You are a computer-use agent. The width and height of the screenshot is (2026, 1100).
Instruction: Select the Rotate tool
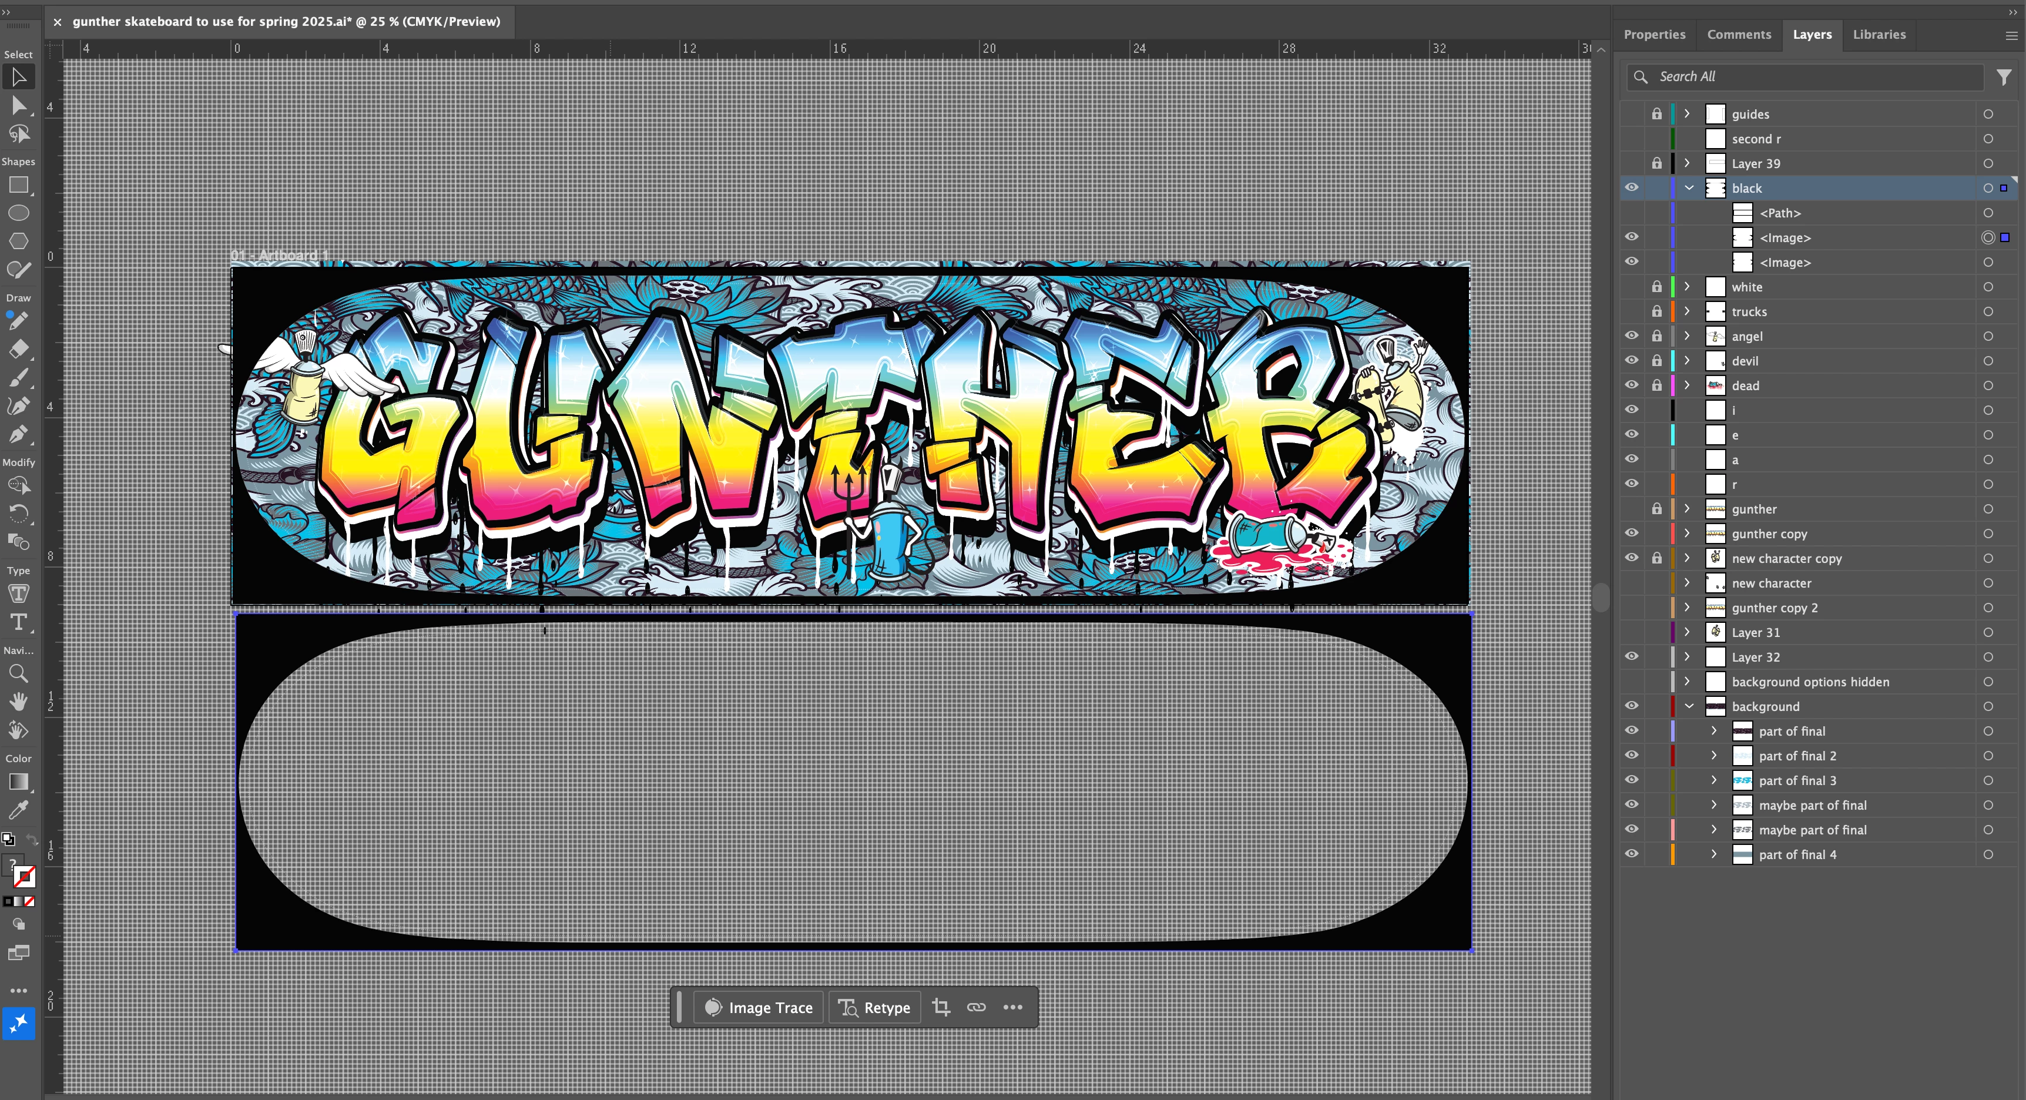point(18,514)
